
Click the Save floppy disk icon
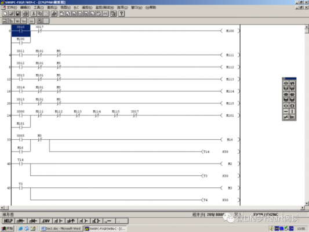coord(17,13)
